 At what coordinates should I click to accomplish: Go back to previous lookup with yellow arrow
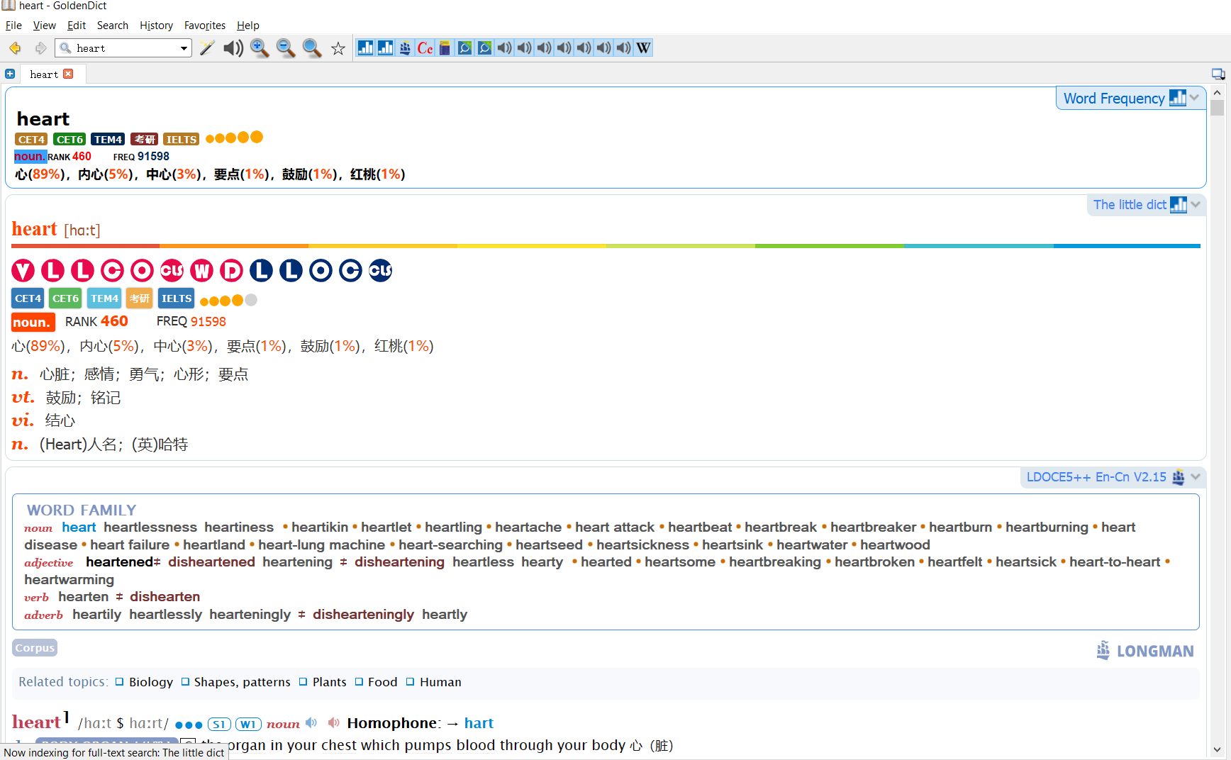click(x=15, y=48)
